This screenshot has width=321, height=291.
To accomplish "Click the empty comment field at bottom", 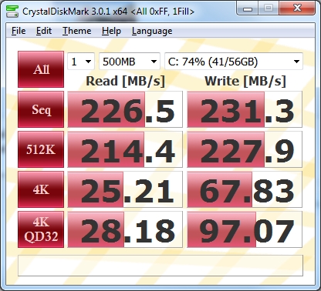I will (x=160, y=266).
